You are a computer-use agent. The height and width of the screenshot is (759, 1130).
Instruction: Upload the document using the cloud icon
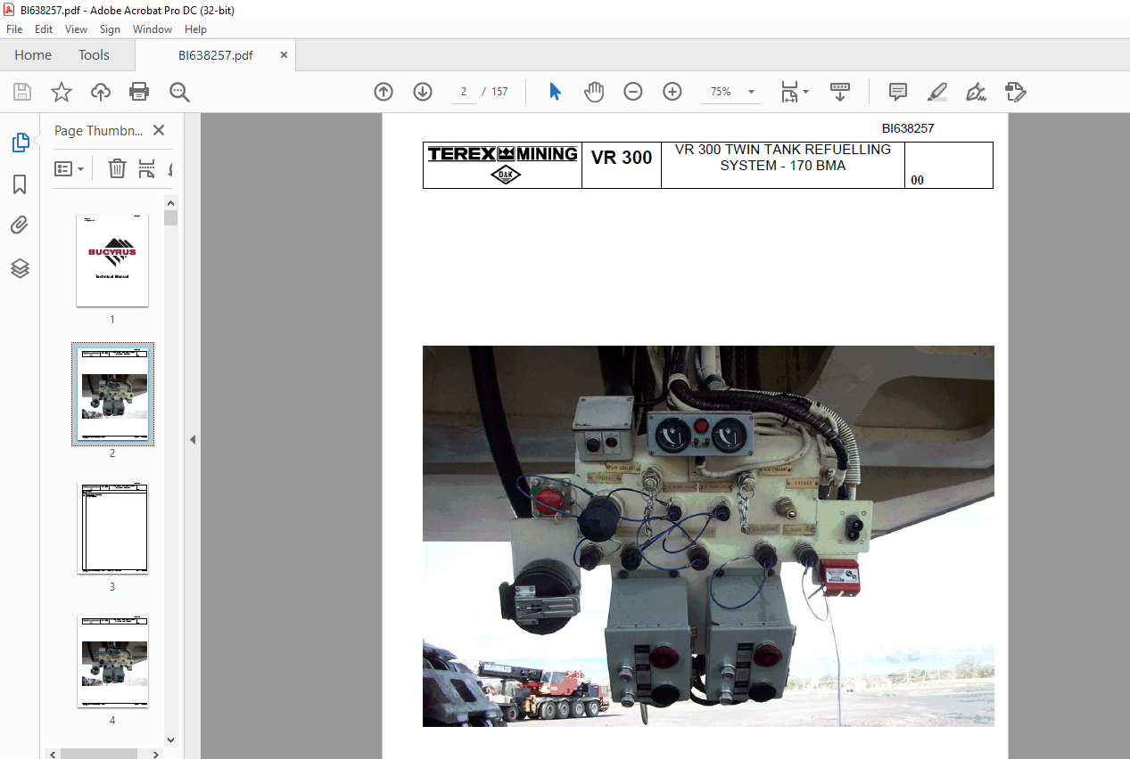(x=101, y=92)
